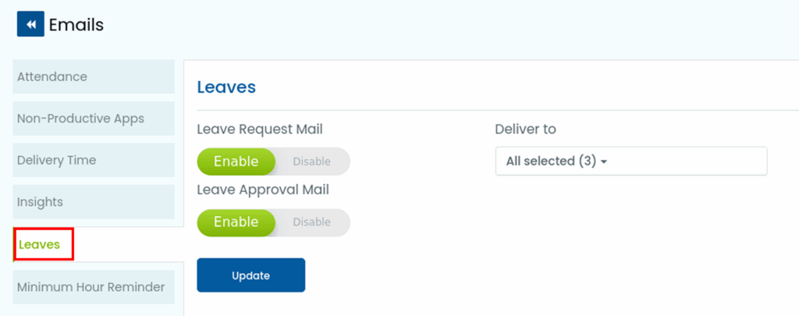Go to the Insights sidebar tab
Screen dimensions: 799x316
coord(94,201)
